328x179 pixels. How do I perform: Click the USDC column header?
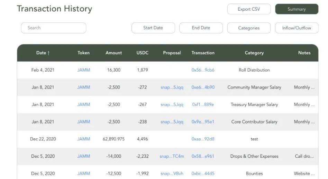point(142,53)
